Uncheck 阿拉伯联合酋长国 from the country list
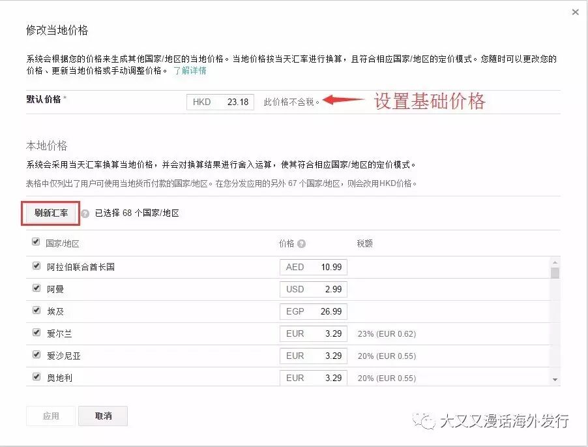588x447 pixels. 37,266
